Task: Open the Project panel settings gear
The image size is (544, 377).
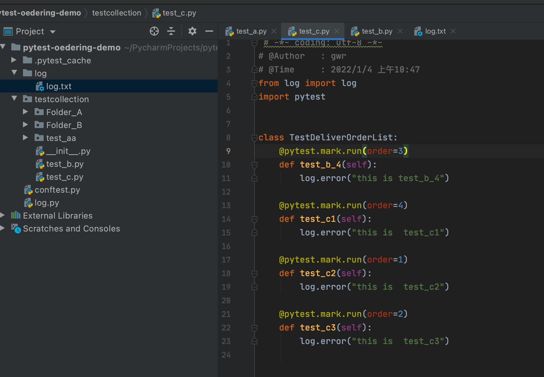Action: pyautogui.click(x=192, y=31)
